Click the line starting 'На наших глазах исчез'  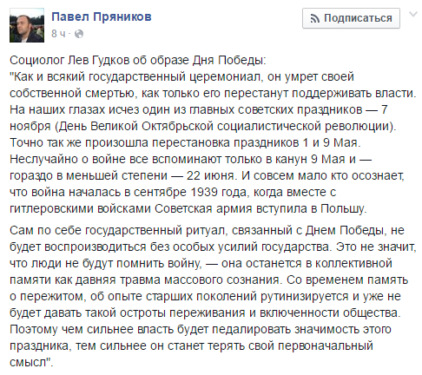[x=199, y=109]
